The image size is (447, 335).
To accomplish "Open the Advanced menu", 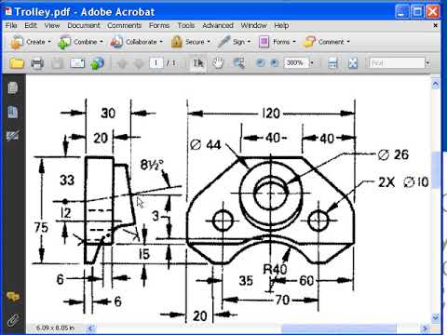I will point(218,26).
